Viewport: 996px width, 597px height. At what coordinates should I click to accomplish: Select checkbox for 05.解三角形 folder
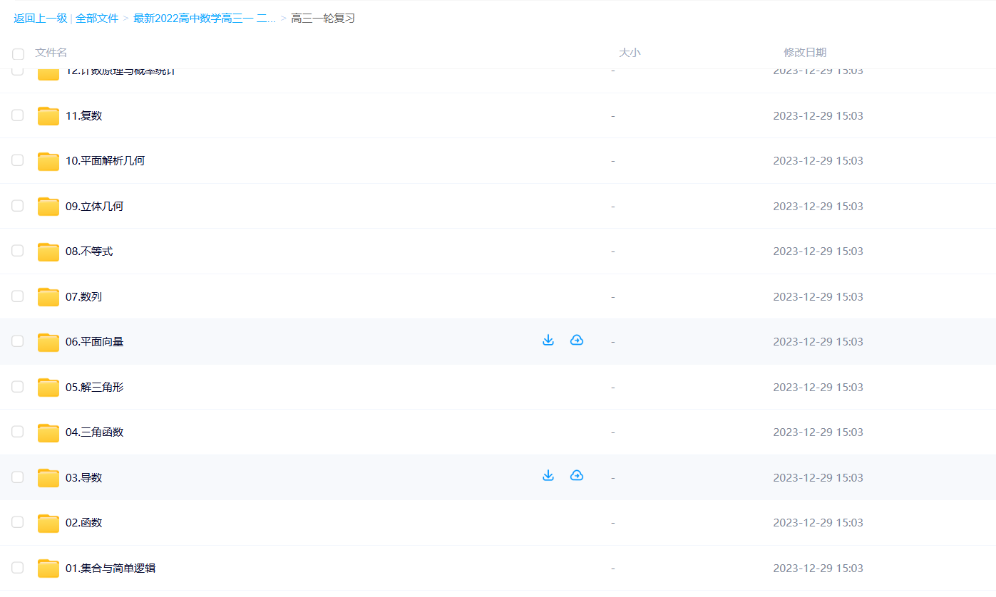pyautogui.click(x=18, y=387)
